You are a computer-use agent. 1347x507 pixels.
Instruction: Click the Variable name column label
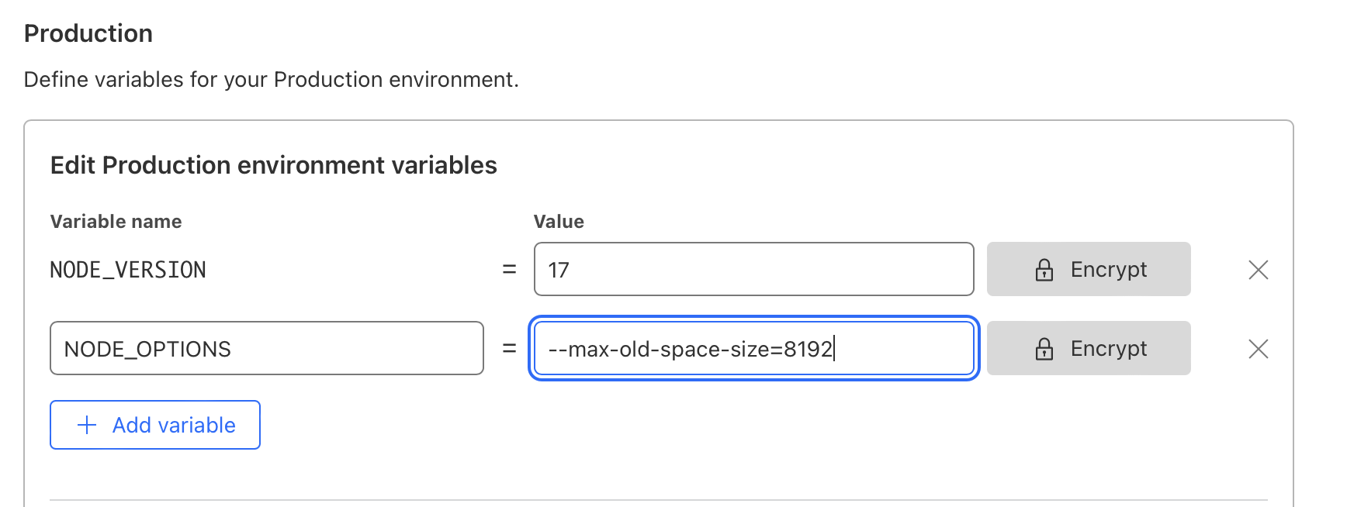tap(116, 222)
